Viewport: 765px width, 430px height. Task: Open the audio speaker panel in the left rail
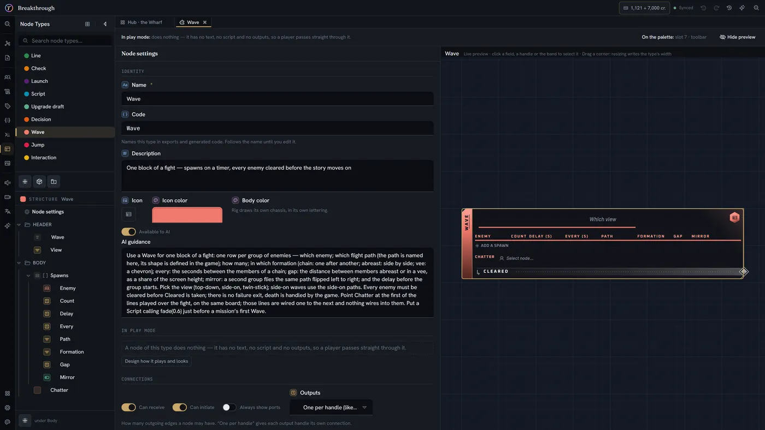pos(7,183)
